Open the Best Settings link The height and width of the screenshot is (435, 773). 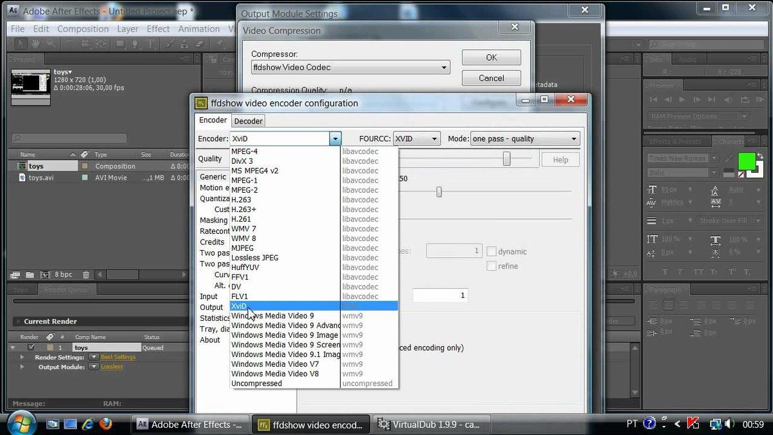[117, 356]
